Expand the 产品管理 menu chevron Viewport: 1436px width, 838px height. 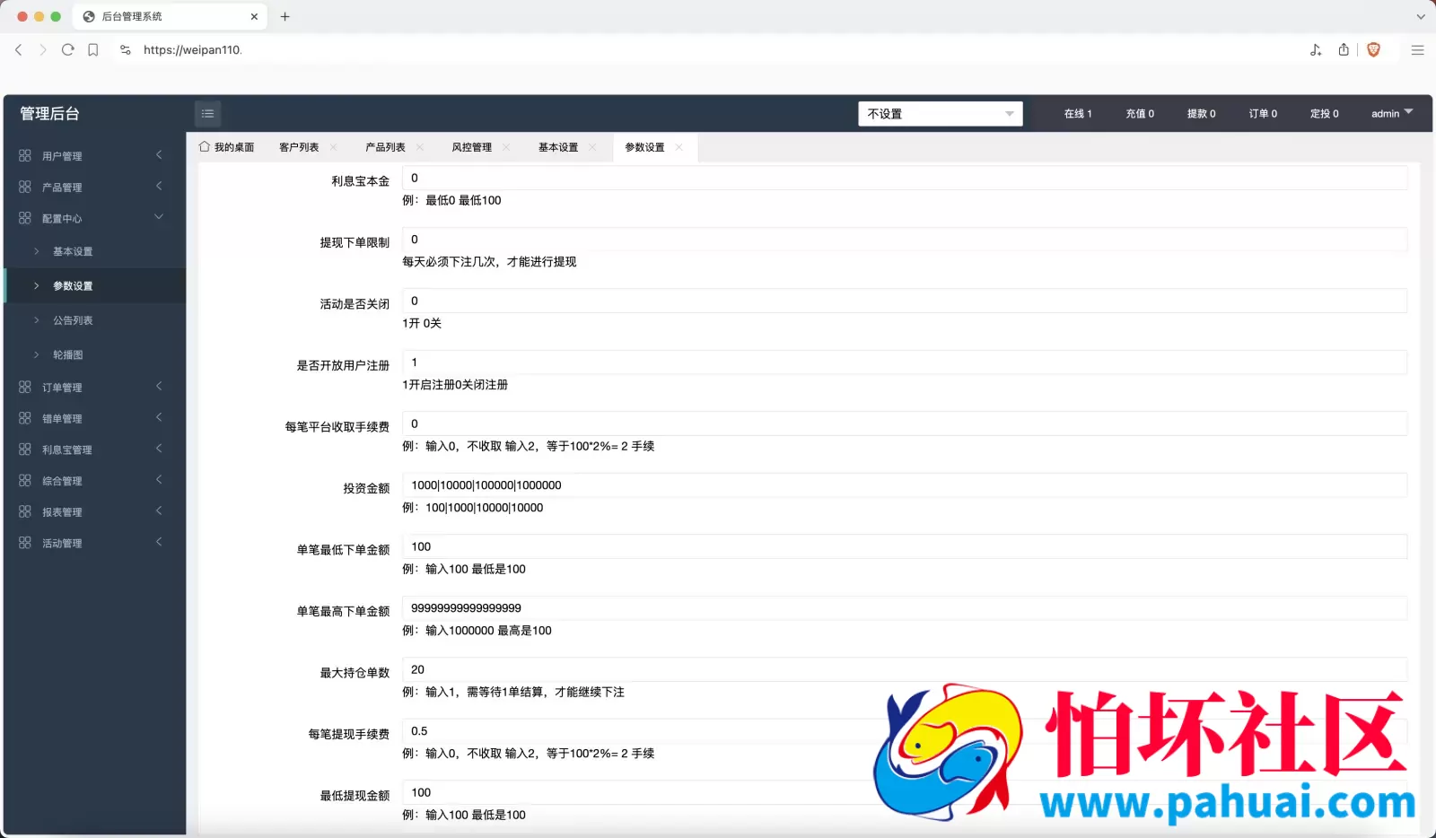[x=160, y=187]
